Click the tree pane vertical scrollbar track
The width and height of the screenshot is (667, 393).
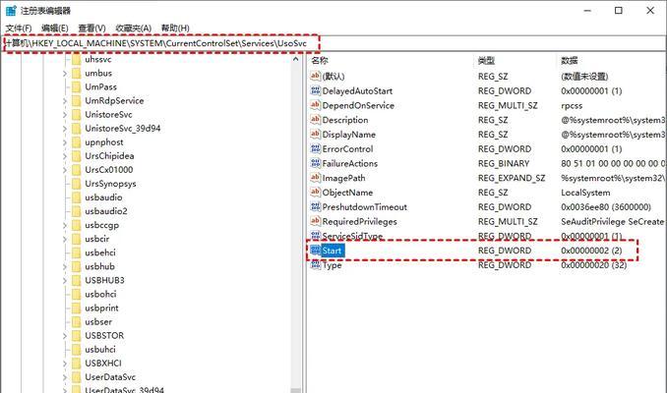click(x=296, y=225)
